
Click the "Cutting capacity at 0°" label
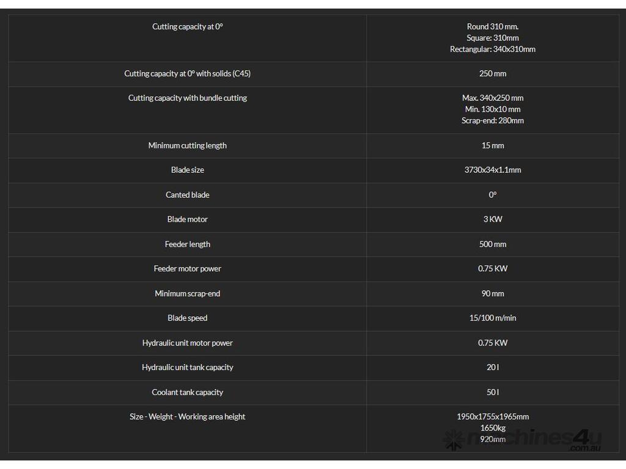click(187, 26)
